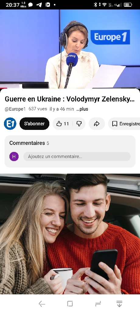This screenshot has width=140, height=313.
Task: Open the Telegram notification icon
Action: click(39, 5)
